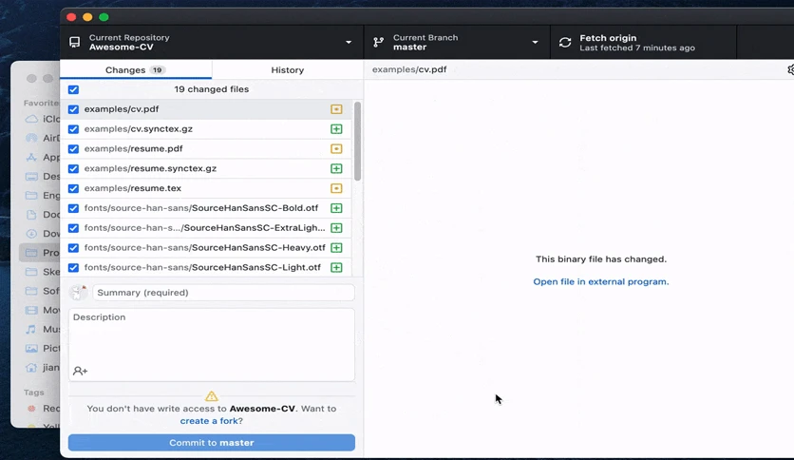Click the warning triangle icon above write access notice

tap(212, 395)
